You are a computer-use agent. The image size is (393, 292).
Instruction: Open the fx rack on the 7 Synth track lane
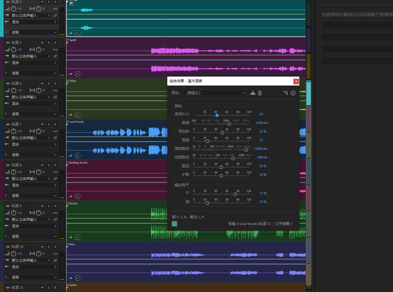[x=78, y=74]
